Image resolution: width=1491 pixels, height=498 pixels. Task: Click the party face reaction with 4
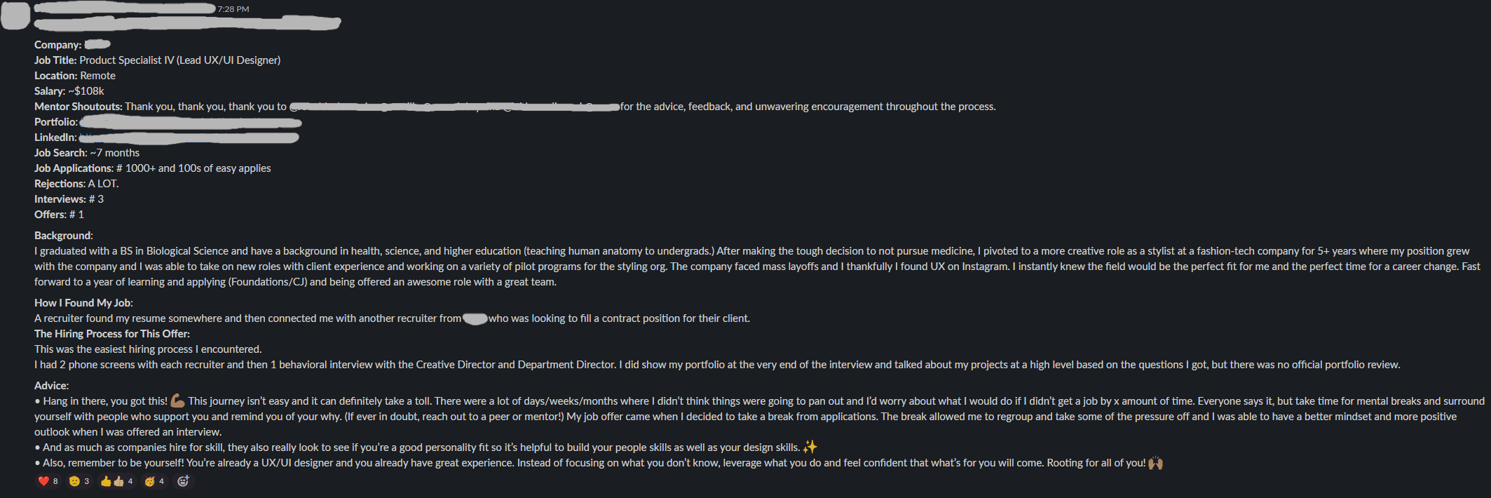tap(154, 481)
